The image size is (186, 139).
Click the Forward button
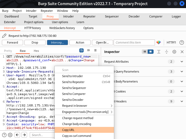(12, 42)
